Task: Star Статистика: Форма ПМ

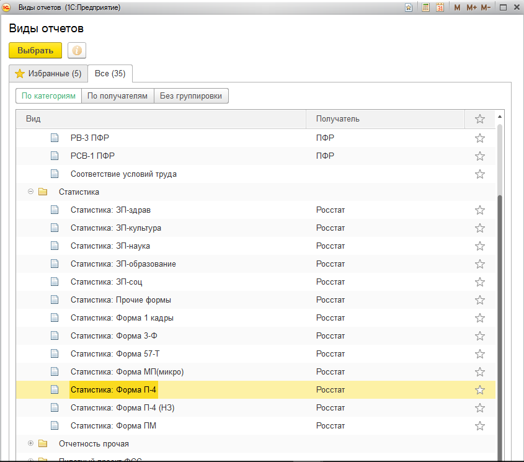Action: (x=480, y=426)
